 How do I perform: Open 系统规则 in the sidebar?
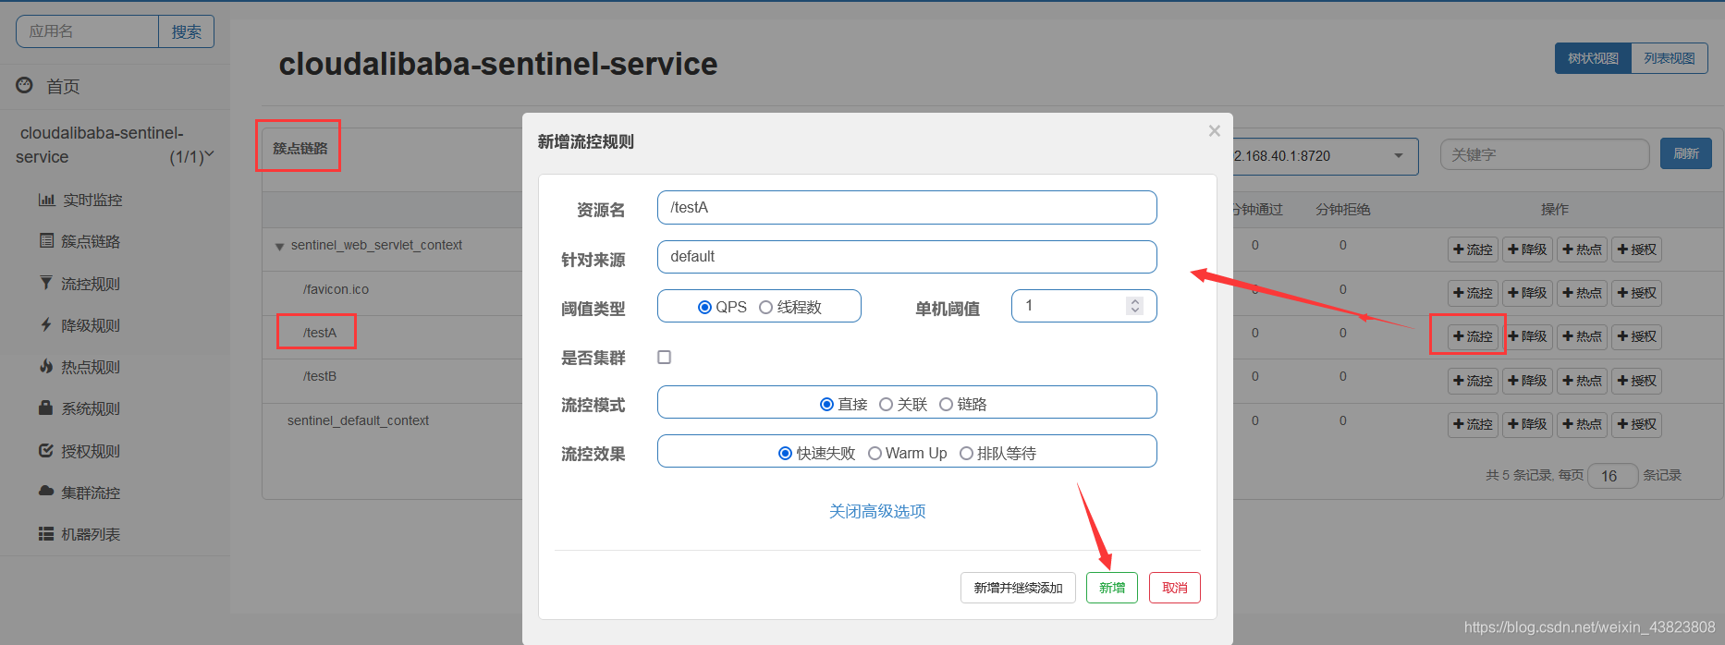tap(80, 408)
